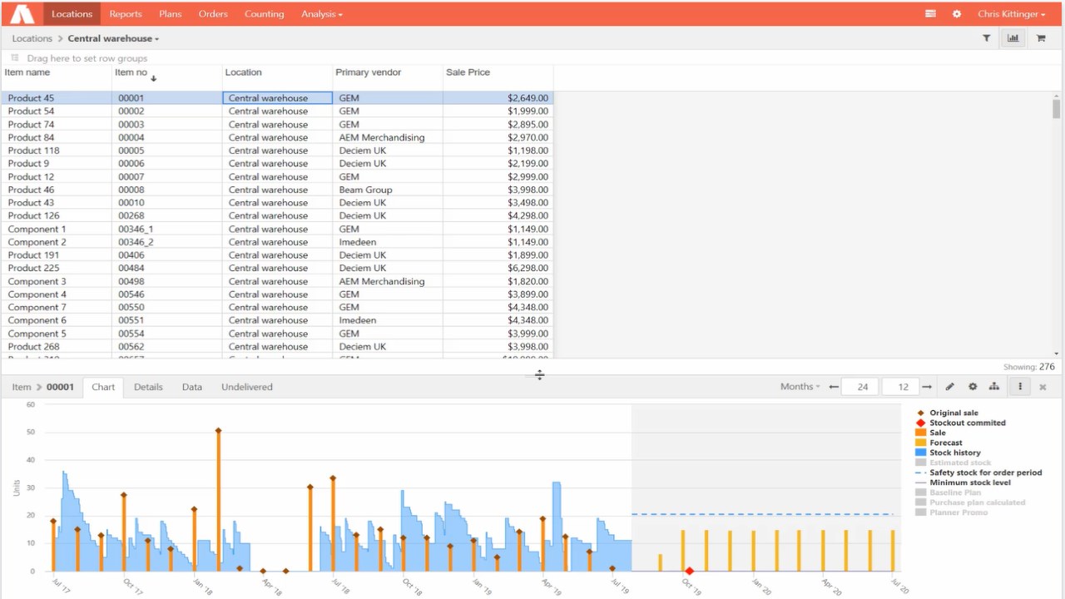Screen dimensions: 1065x599
Task: Select the Product 45 row
Action: coord(277,98)
